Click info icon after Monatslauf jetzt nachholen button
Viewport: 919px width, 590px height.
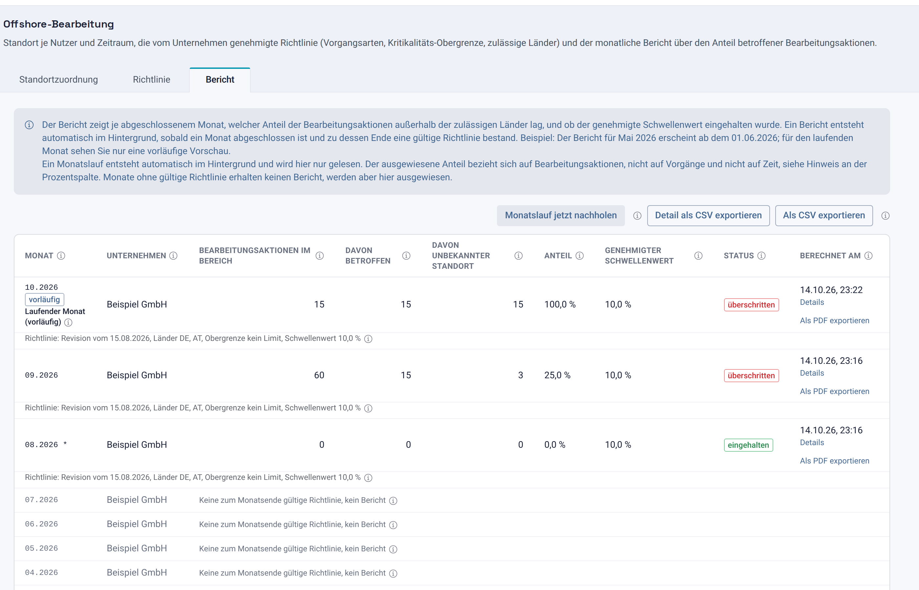(x=637, y=216)
